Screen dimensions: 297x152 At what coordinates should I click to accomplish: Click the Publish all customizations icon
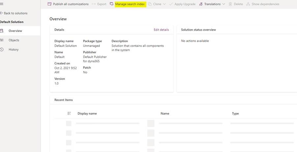[50, 4]
